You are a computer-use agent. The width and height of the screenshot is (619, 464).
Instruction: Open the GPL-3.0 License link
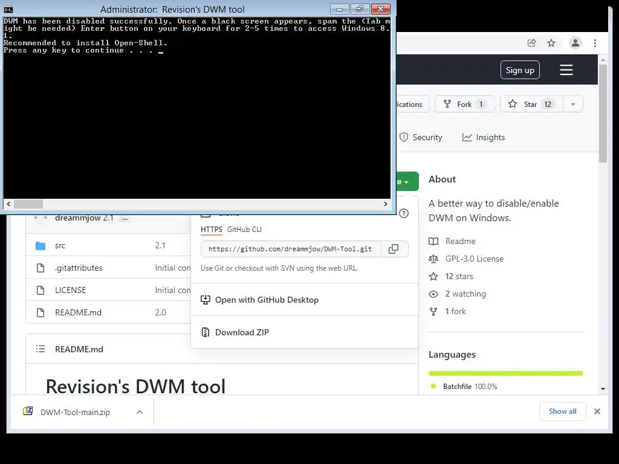(x=475, y=259)
